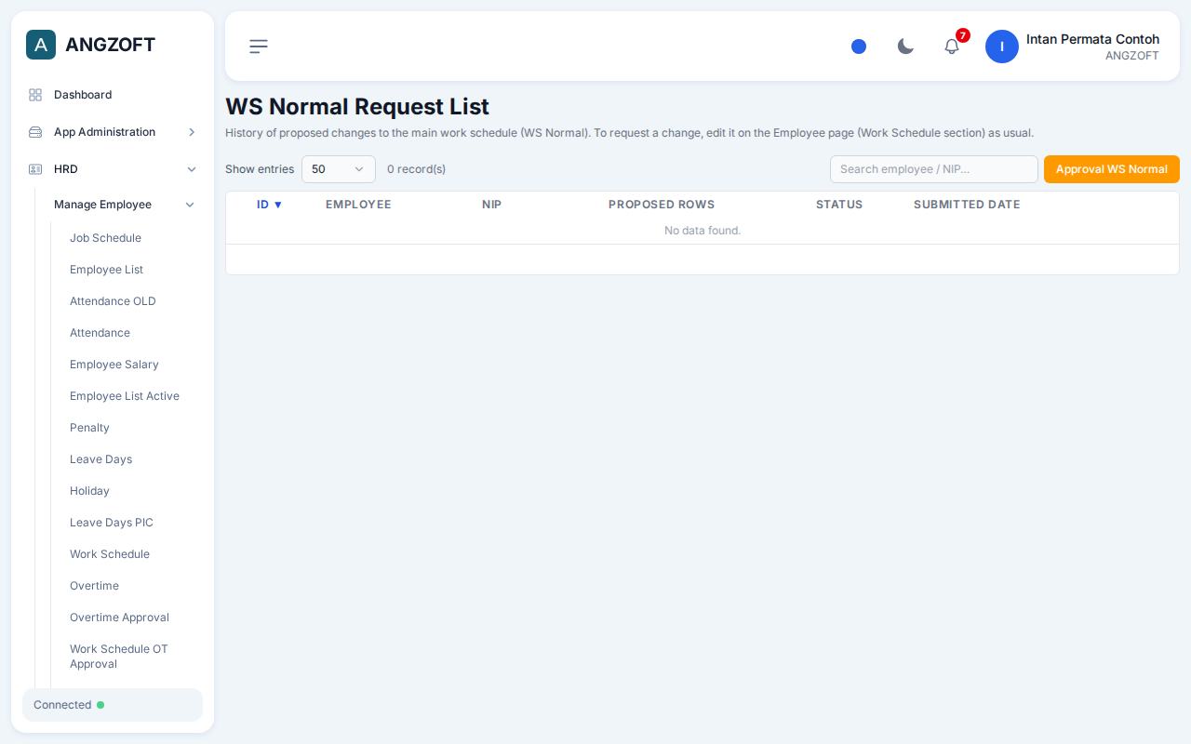Click the App Administration icon
This screenshot has height=744, width=1191.
(35, 132)
